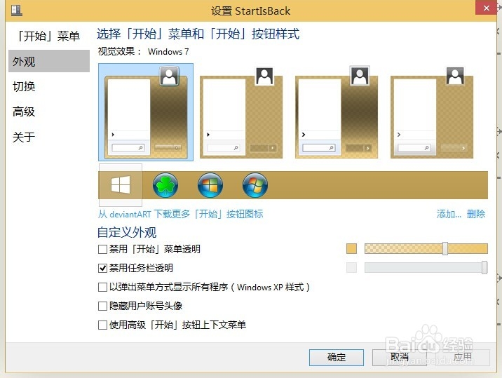Enable 使用高级「开始」按钮上下文菜单 checkbox
The image size is (502, 378).
click(x=102, y=325)
